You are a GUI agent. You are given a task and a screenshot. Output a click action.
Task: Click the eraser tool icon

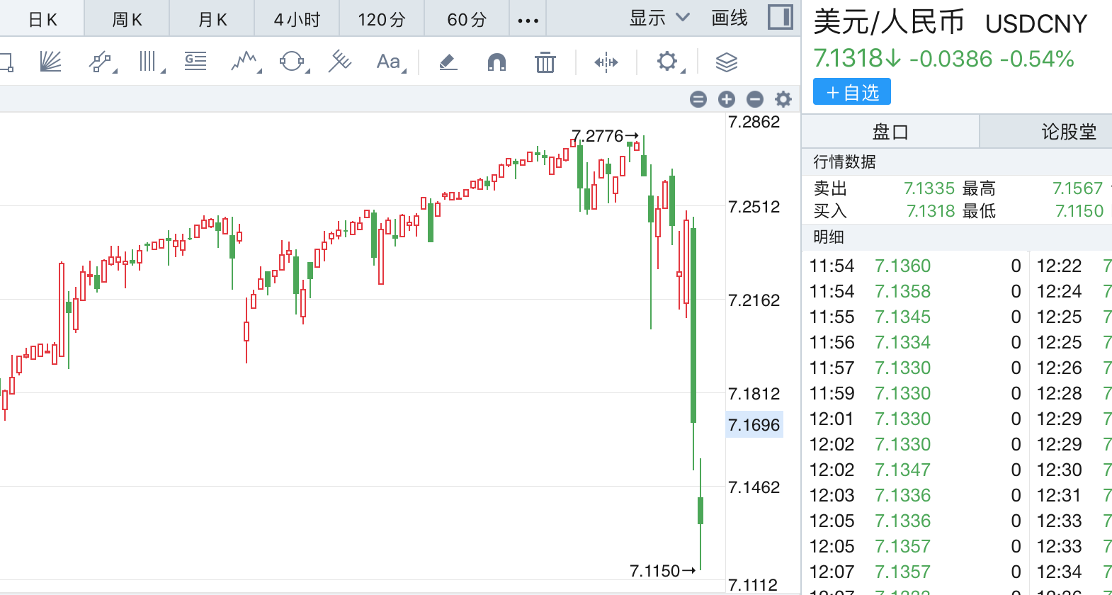click(x=448, y=62)
